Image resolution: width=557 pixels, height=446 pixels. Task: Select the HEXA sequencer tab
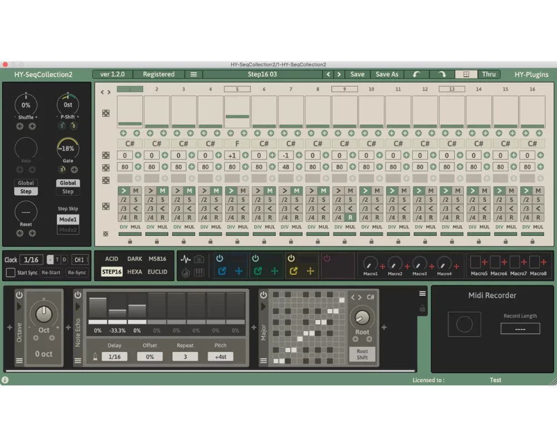click(135, 272)
